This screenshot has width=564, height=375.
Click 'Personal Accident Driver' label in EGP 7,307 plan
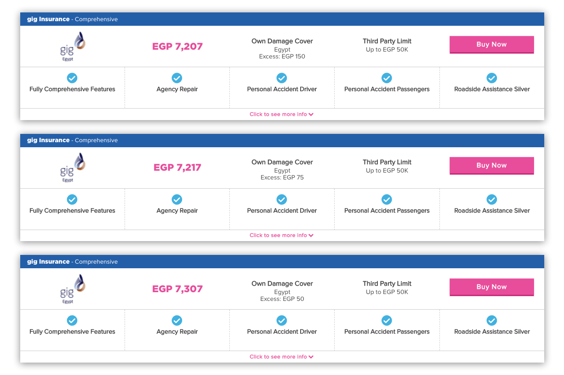282,332
